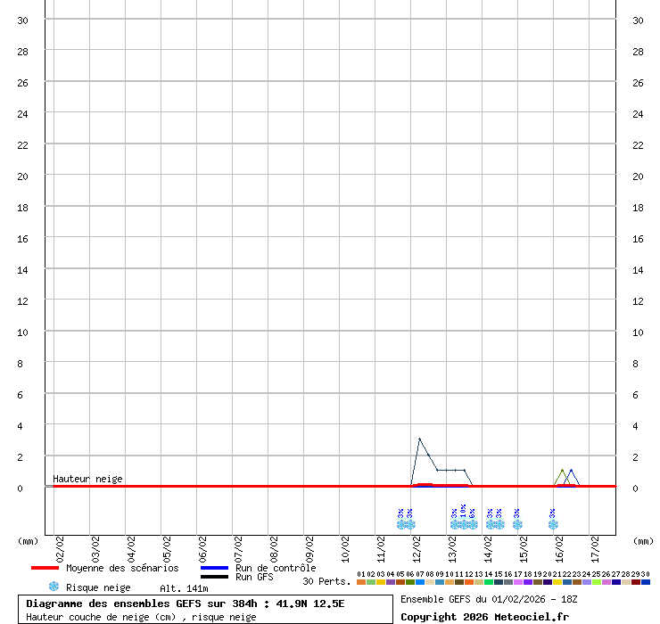Viewport: 660px width, 624px height.
Task: Select the perturbation 17 pink color swatch
Action: point(518,582)
